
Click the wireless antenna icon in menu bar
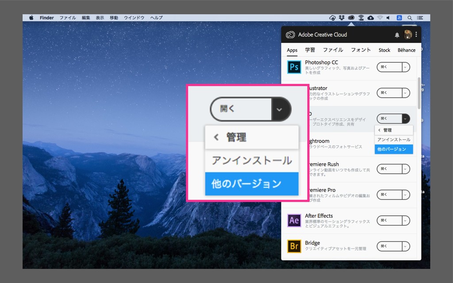(x=361, y=18)
